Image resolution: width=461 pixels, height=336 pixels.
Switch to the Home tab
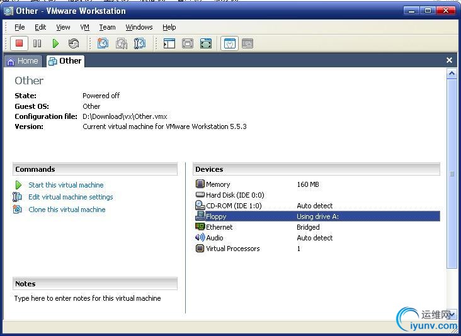tap(23, 61)
